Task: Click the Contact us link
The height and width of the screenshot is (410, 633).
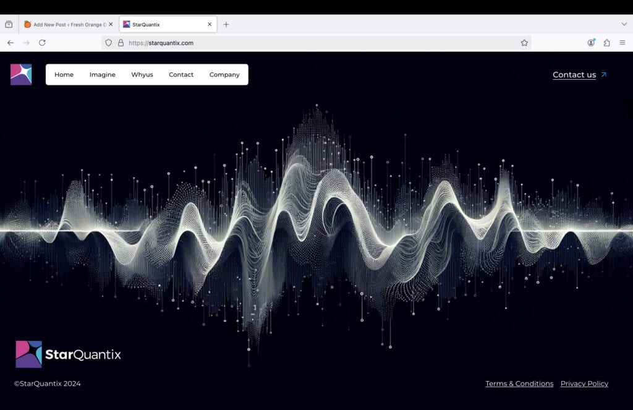Action: click(x=574, y=75)
